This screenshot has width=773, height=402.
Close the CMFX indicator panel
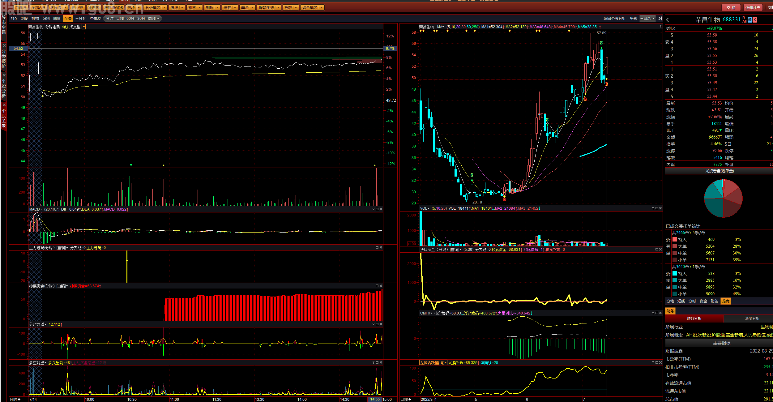pos(660,313)
